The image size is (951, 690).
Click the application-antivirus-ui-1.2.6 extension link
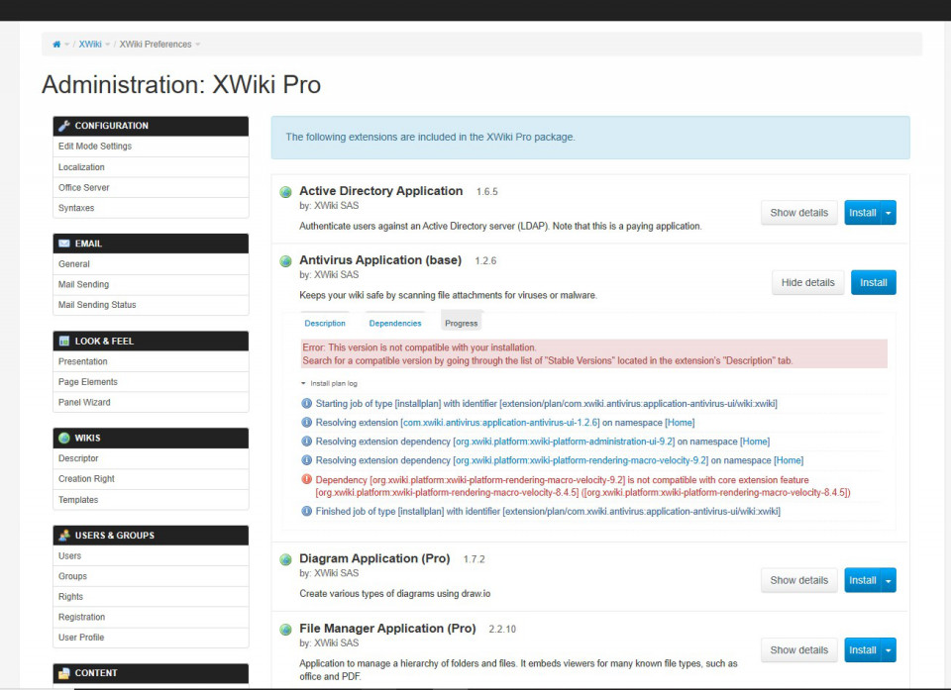coord(501,423)
